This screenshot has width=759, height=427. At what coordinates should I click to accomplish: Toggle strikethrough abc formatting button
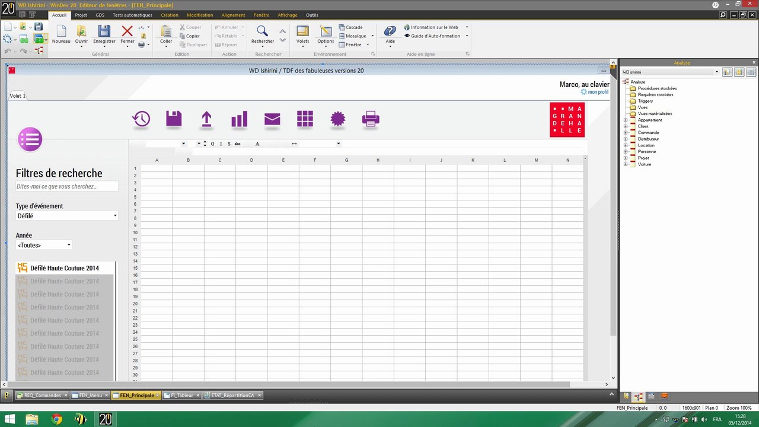(238, 144)
